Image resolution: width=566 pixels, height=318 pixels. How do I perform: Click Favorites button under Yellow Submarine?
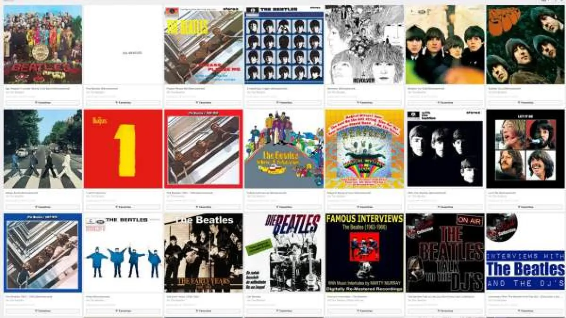pyautogui.click(x=284, y=206)
